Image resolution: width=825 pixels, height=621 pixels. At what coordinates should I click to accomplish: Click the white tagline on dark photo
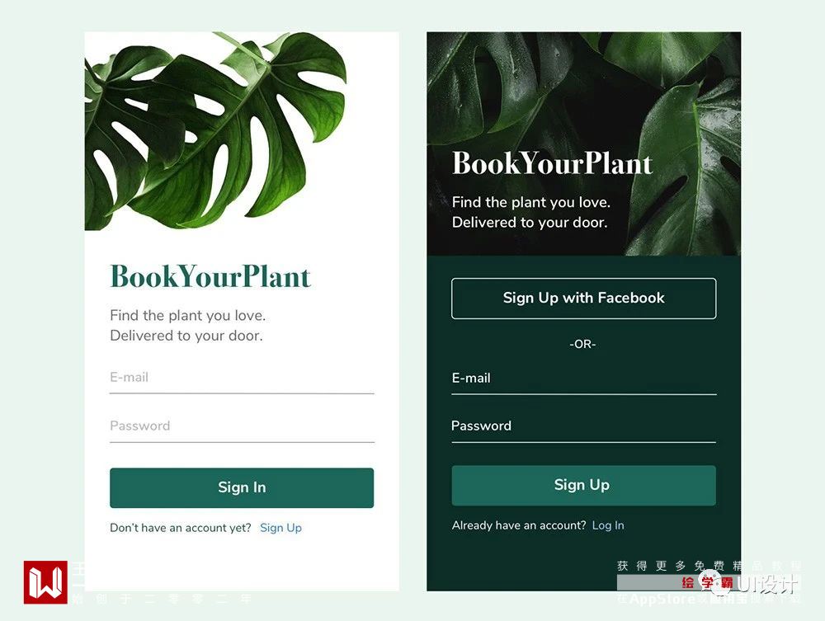(x=530, y=212)
